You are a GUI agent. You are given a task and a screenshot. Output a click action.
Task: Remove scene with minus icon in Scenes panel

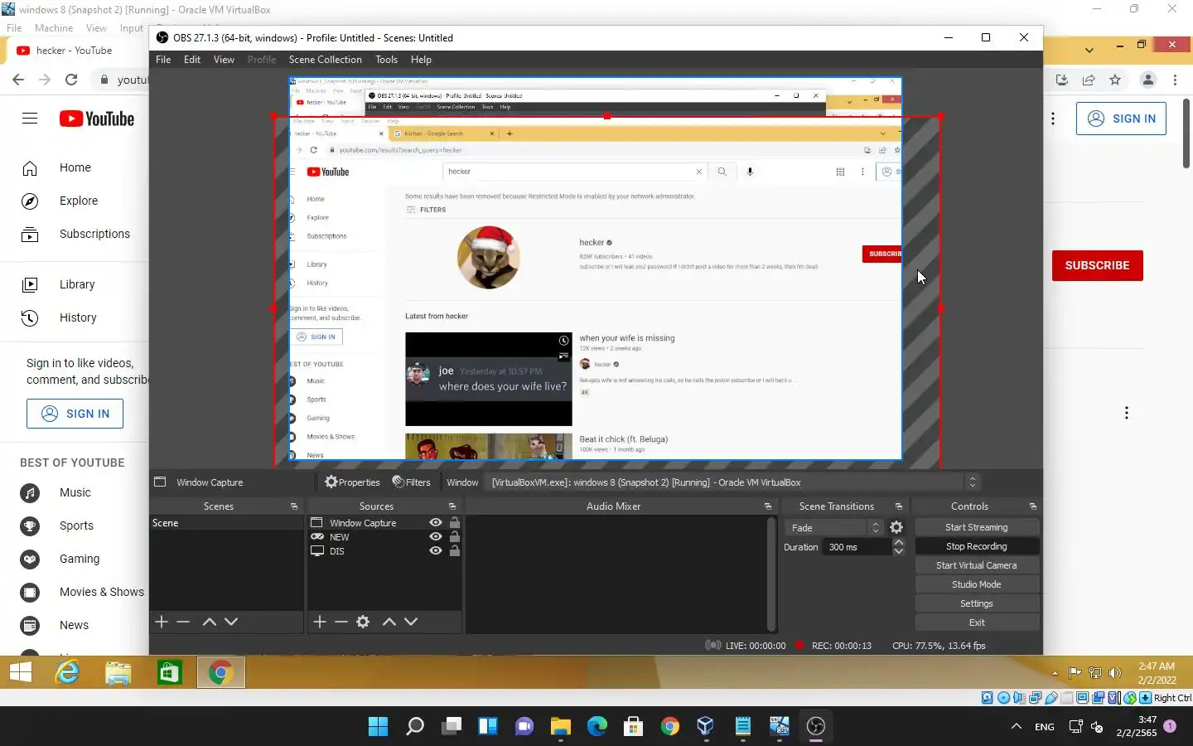(x=184, y=622)
